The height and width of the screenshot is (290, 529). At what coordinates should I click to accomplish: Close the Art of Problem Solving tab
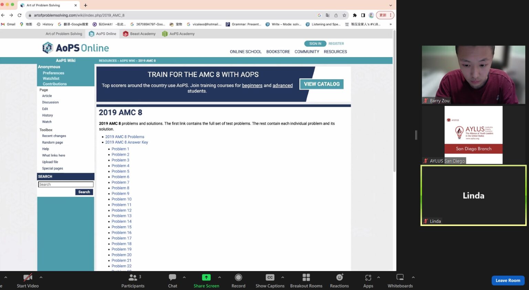(x=75, y=5)
